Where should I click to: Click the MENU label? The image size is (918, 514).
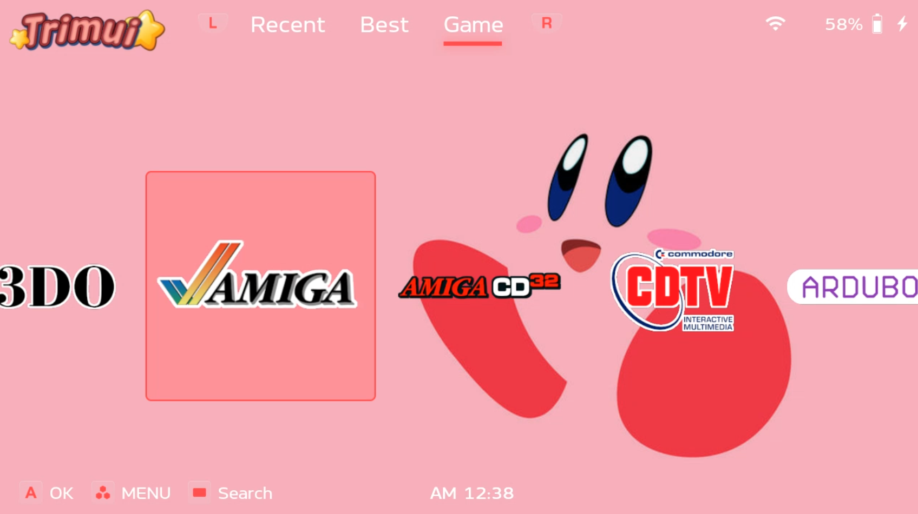point(146,493)
